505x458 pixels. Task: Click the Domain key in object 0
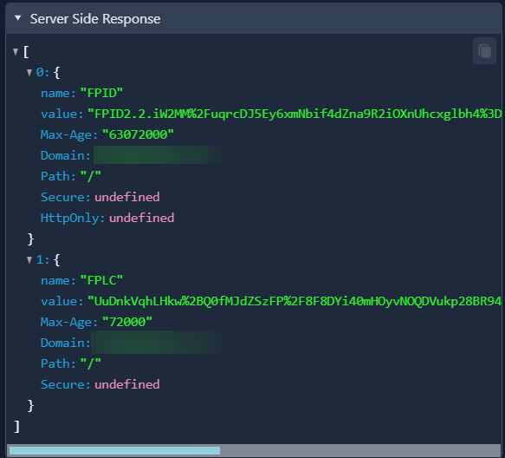65,155
